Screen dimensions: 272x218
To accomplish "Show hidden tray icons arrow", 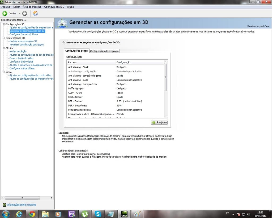I will click(x=233, y=214).
